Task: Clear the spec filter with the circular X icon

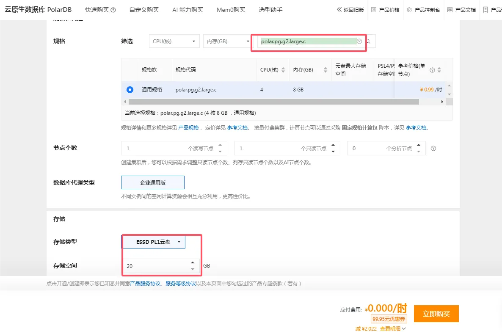Action: point(359,41)
